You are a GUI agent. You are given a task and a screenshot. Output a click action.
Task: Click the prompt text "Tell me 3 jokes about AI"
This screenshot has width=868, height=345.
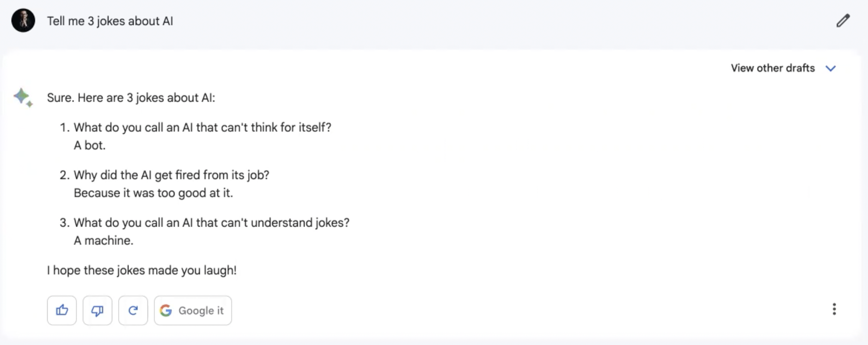point(110,21)
